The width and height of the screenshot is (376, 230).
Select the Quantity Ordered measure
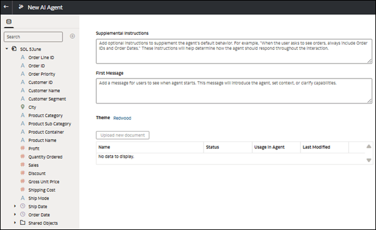point(46,157)
